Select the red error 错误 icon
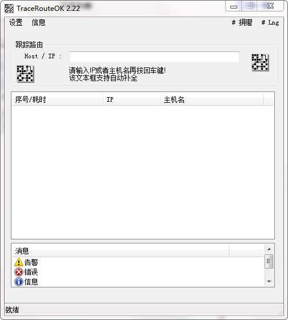This screenshot has height=320, width=288. pyautogui.click(x=19, y=272)
